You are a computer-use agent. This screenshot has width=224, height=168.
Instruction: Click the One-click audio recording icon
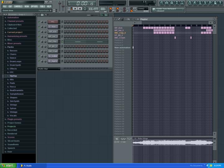205,3
